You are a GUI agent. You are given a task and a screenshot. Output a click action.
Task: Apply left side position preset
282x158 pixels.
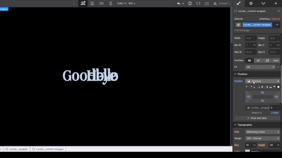263,87
